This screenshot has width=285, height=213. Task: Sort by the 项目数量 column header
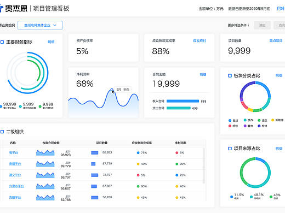[102, 143]
